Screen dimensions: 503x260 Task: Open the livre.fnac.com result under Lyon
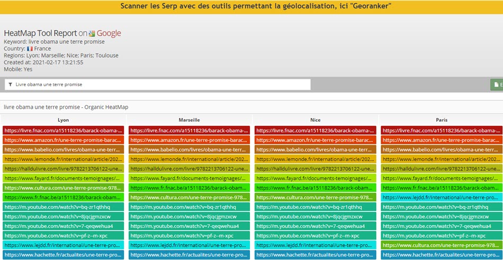click(63, 131)
